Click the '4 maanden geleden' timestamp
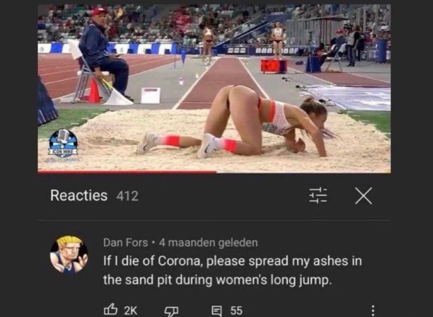This screenshot has height=317, width=433. coord(208,242)
